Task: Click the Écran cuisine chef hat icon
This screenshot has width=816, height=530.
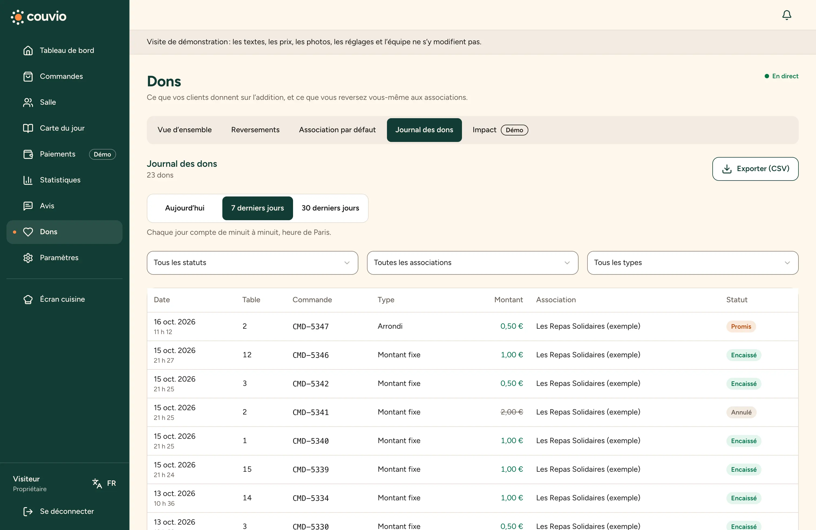Action: 28,299
